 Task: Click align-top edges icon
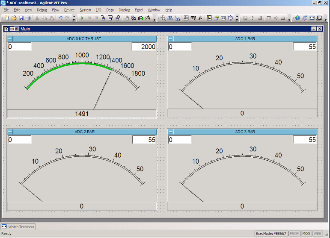[x=269, y=18]
